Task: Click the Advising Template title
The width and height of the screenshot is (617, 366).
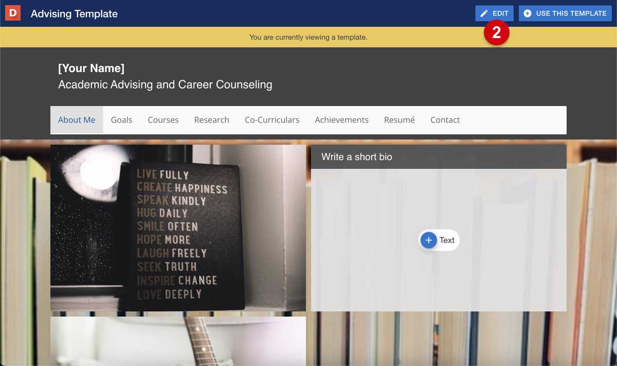Action: (74, 14)
